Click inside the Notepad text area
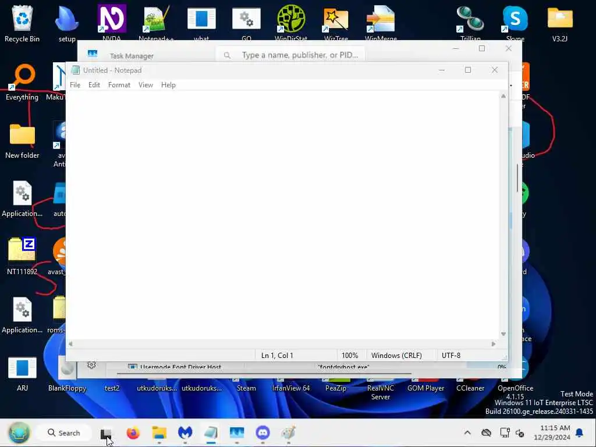The image size is (596, 447). [283, 215]
